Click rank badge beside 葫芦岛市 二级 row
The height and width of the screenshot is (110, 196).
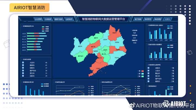pyautogui.click(x=148, y=78)
